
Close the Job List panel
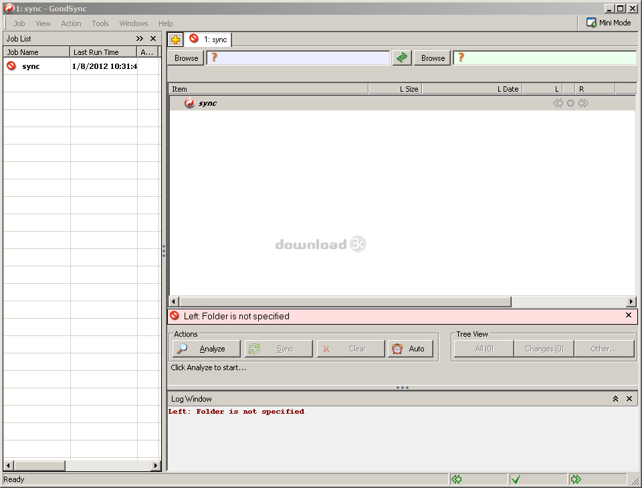click(x=153, y=39)
